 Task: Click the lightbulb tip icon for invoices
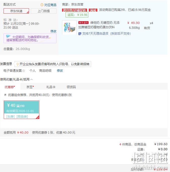tap(17, 64)
